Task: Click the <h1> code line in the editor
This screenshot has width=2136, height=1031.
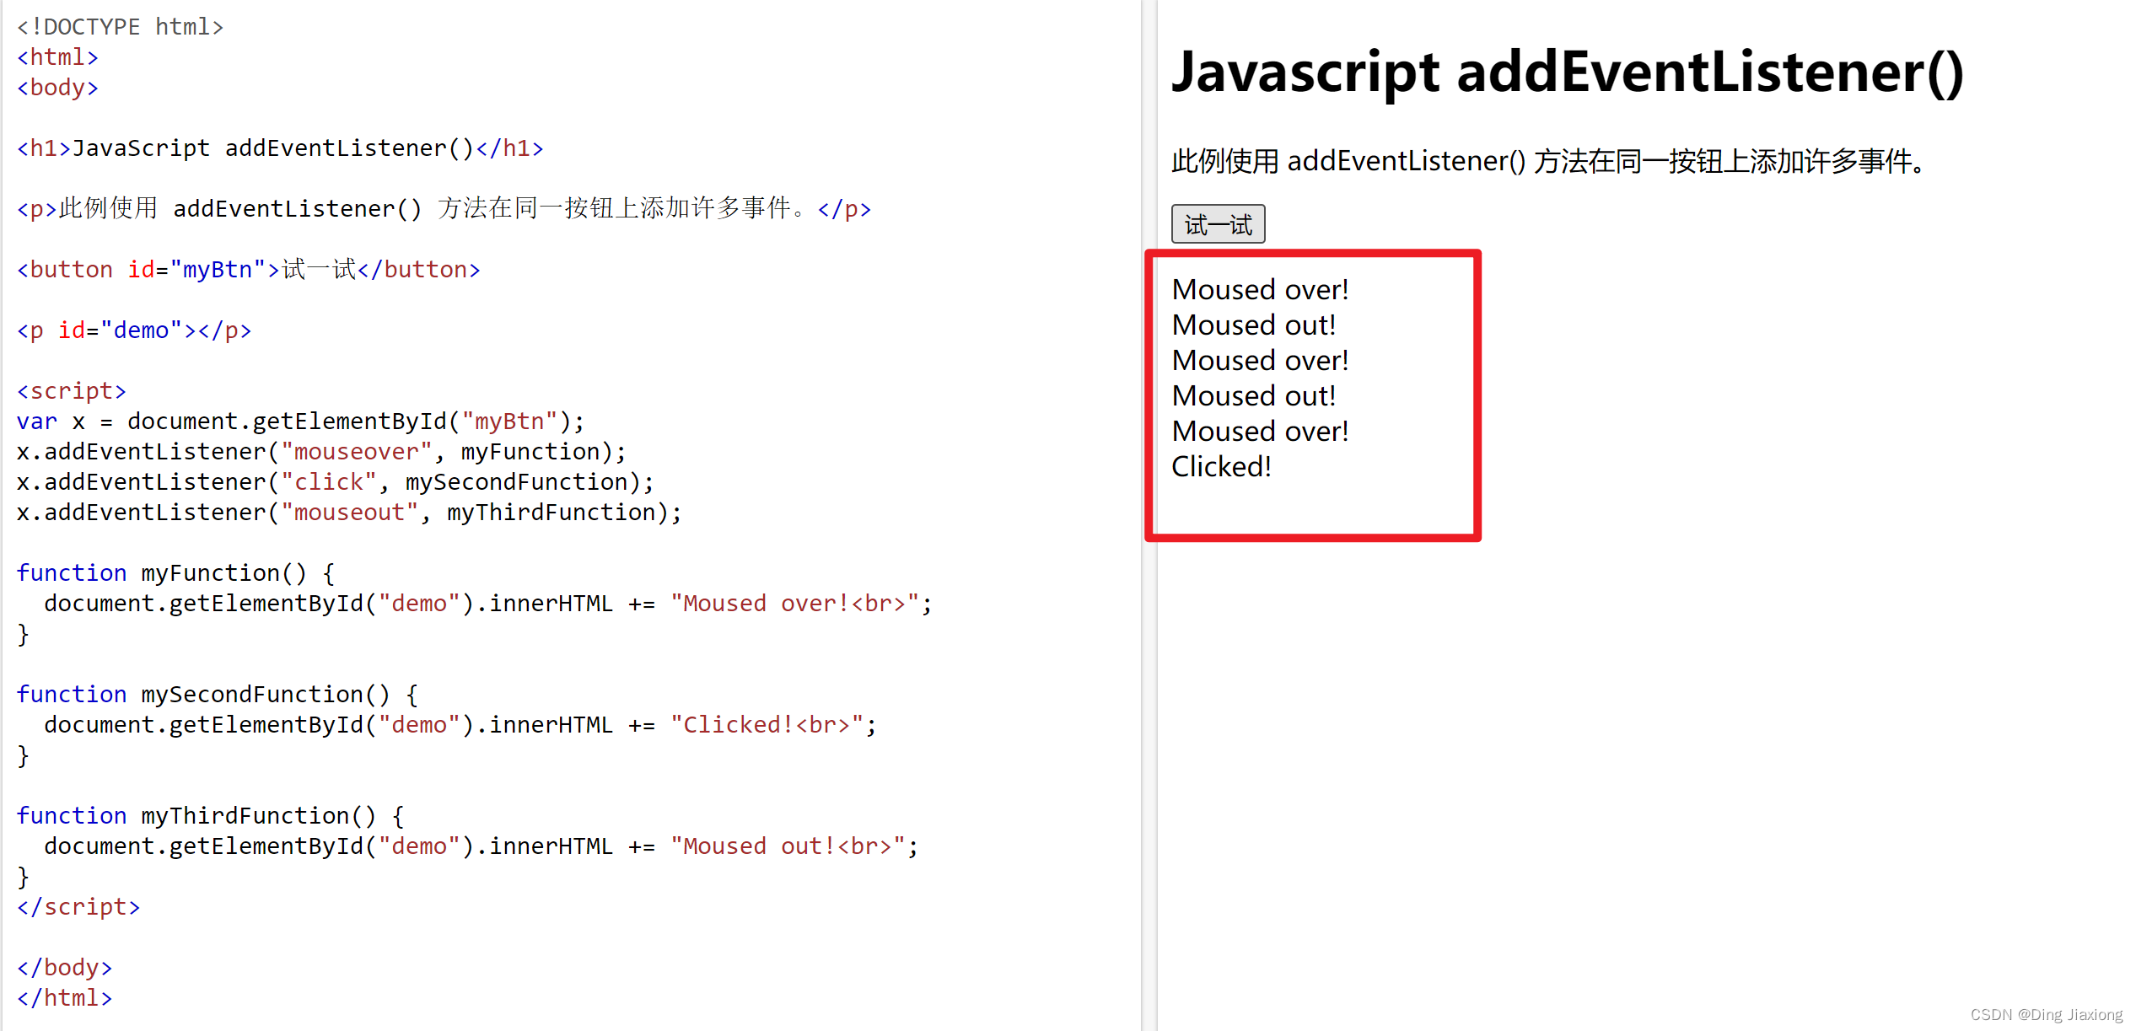Action: pos(280,148)
